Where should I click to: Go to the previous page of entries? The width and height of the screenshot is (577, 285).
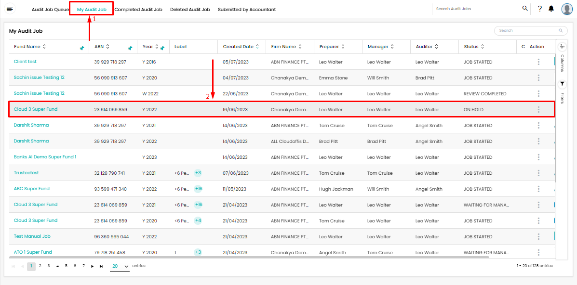(x=23, y=266)
